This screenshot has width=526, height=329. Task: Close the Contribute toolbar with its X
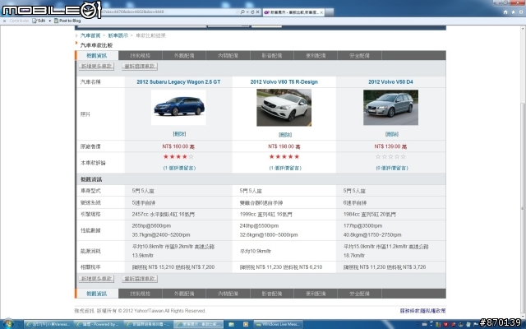[x=4, y=21]
